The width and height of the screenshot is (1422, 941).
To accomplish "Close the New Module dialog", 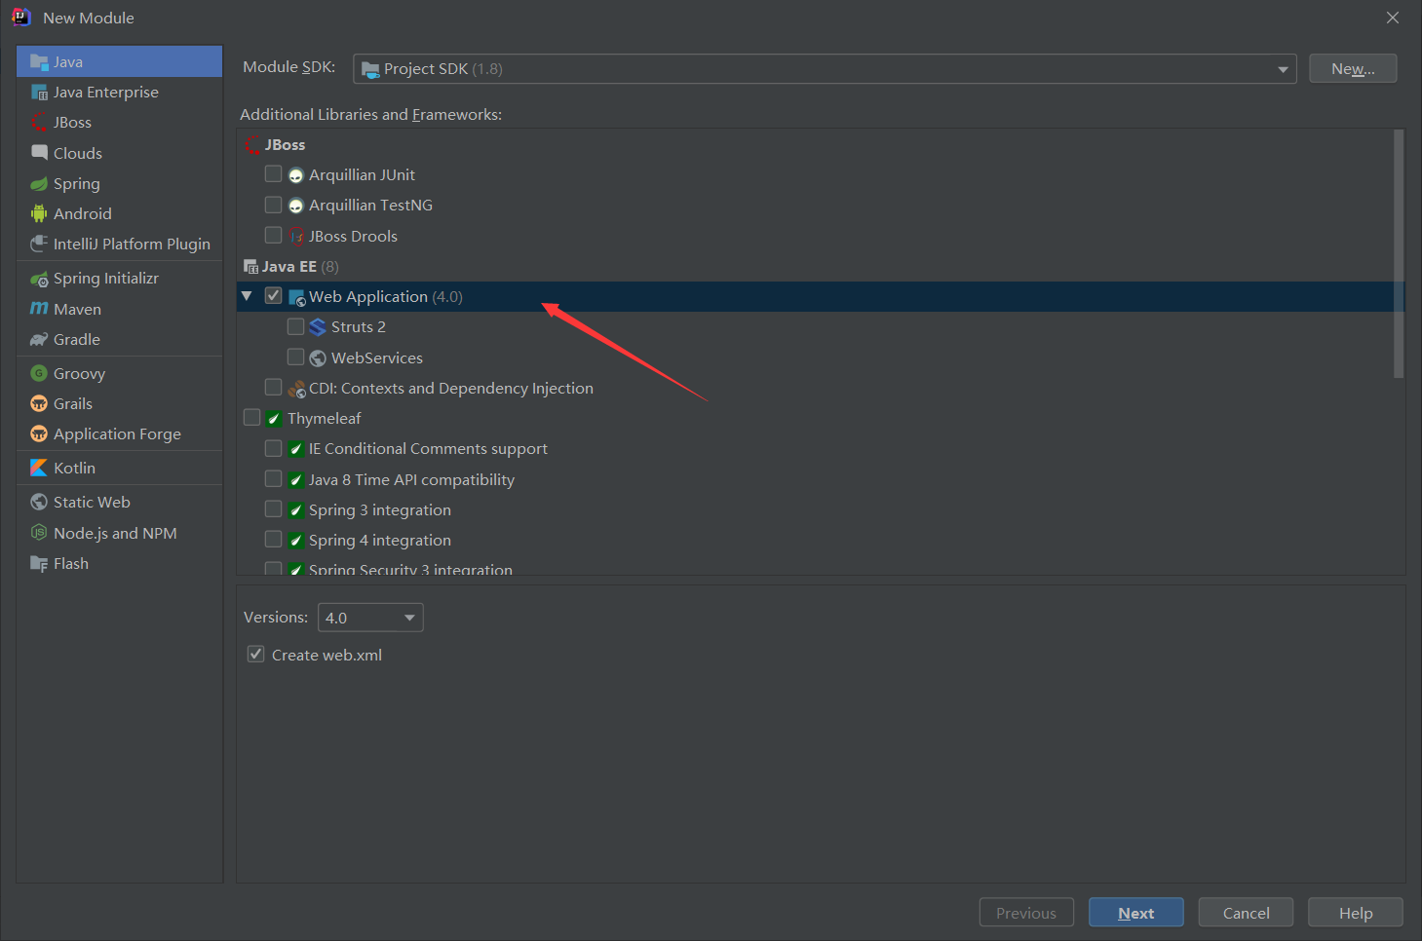I will pos(1393,18).
